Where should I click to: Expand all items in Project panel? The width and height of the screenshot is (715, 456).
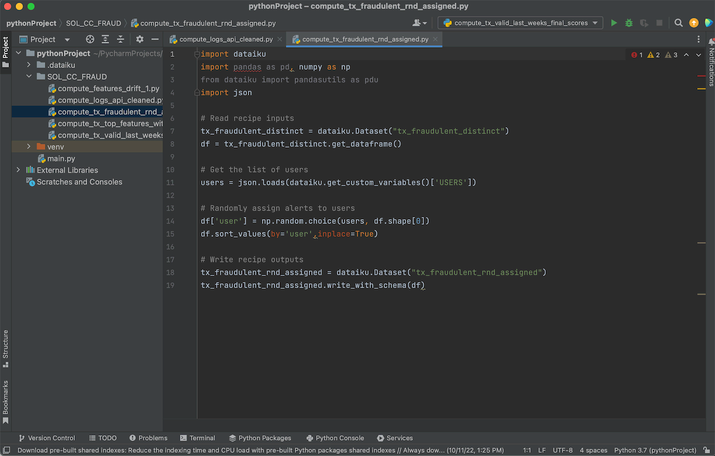(x=105, y=40)
